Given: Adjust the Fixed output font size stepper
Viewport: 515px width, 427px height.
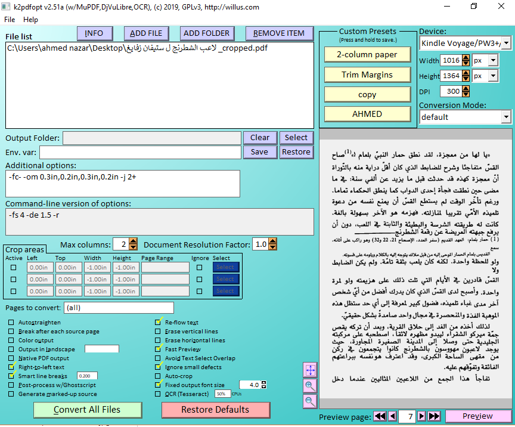Looking at the screenshot, I should pos(263,385).
